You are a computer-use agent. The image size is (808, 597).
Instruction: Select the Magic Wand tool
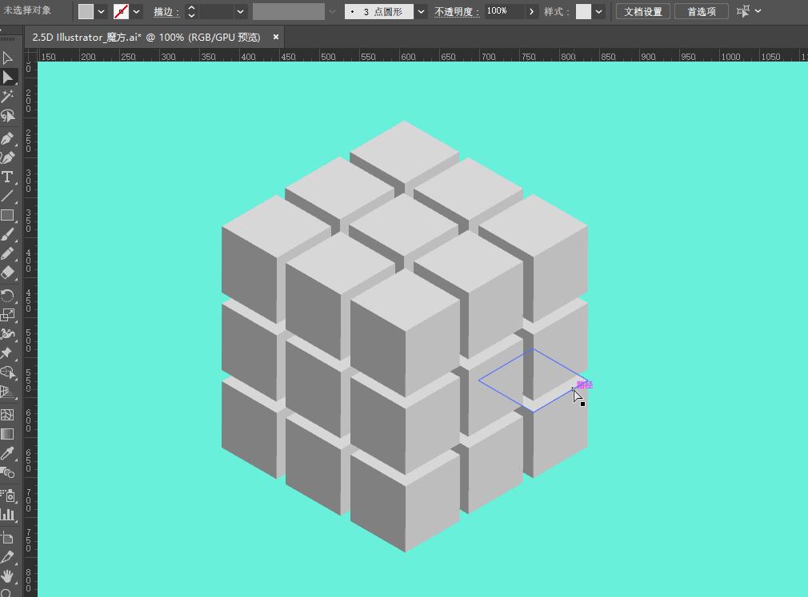(x=8, y=97)
